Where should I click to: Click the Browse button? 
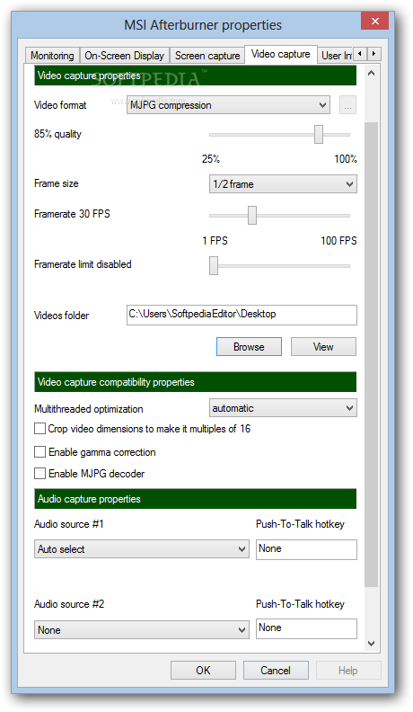(249, 346)
